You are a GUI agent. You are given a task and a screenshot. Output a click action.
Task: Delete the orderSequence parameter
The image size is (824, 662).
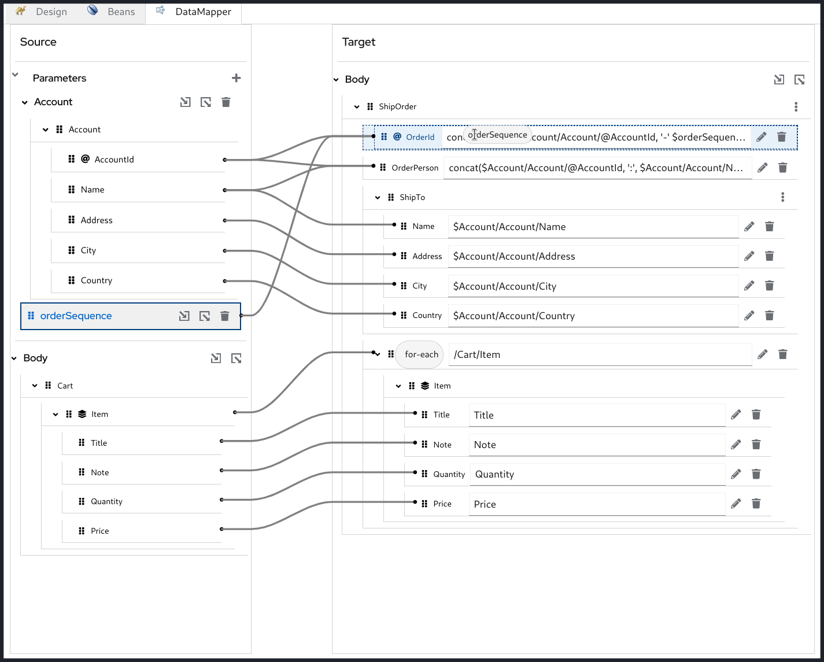coord(225,316)
